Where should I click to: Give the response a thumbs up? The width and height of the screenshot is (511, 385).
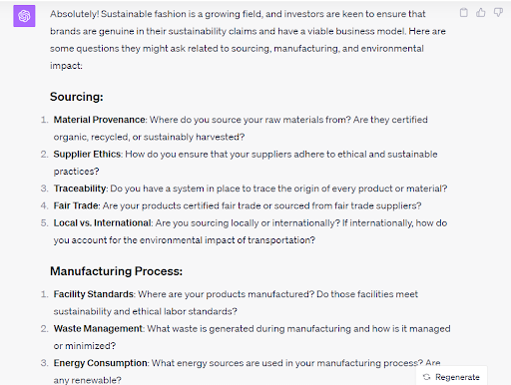[x=481, y=13]
